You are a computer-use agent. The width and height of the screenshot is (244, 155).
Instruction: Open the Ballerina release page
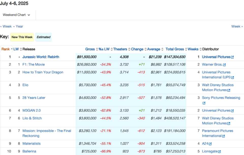[29, 151]
